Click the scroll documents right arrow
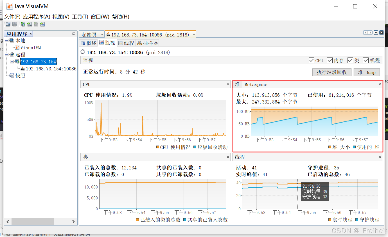 (371, 33)
